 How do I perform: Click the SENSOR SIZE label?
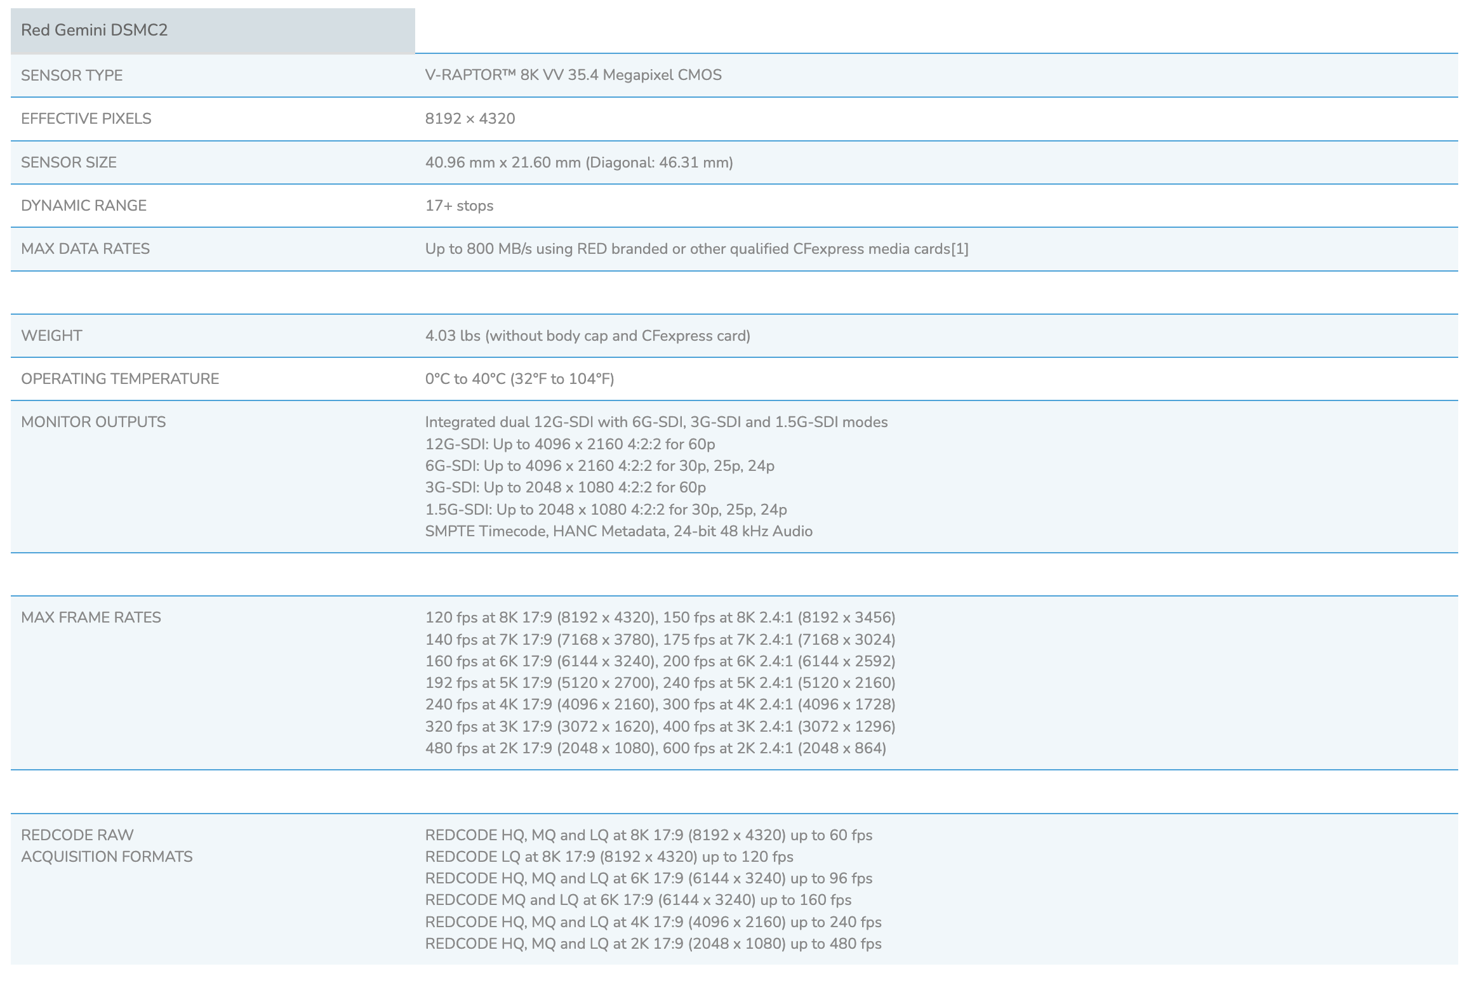[69, 162]
